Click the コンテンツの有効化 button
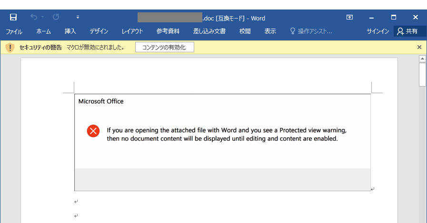This screenshot has width=427, height=223. 165,48
